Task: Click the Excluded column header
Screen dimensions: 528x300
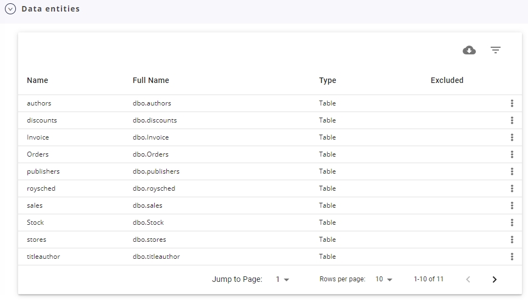Action: click(x=447, y=80)
